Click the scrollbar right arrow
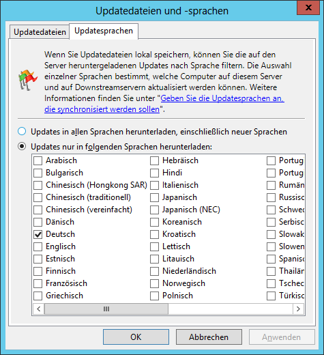The width and height of the screenshot is (324, 355). click(298, 309)
